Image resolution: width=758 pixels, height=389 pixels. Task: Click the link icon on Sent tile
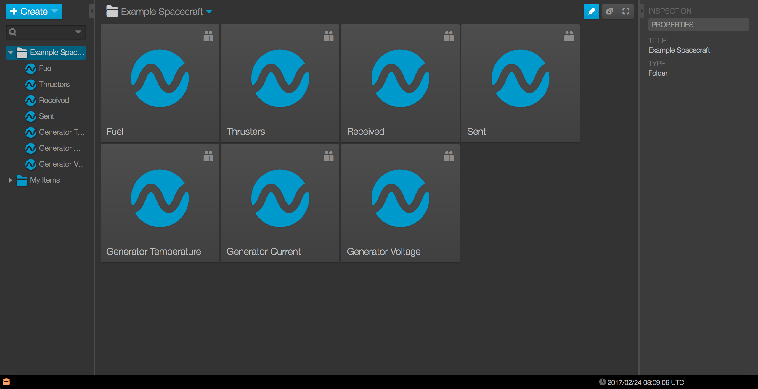[x=569, y=36]
